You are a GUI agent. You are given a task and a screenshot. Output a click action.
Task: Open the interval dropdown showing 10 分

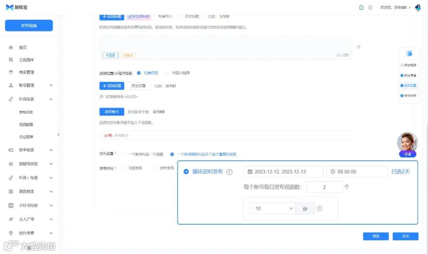click(272, 208)
